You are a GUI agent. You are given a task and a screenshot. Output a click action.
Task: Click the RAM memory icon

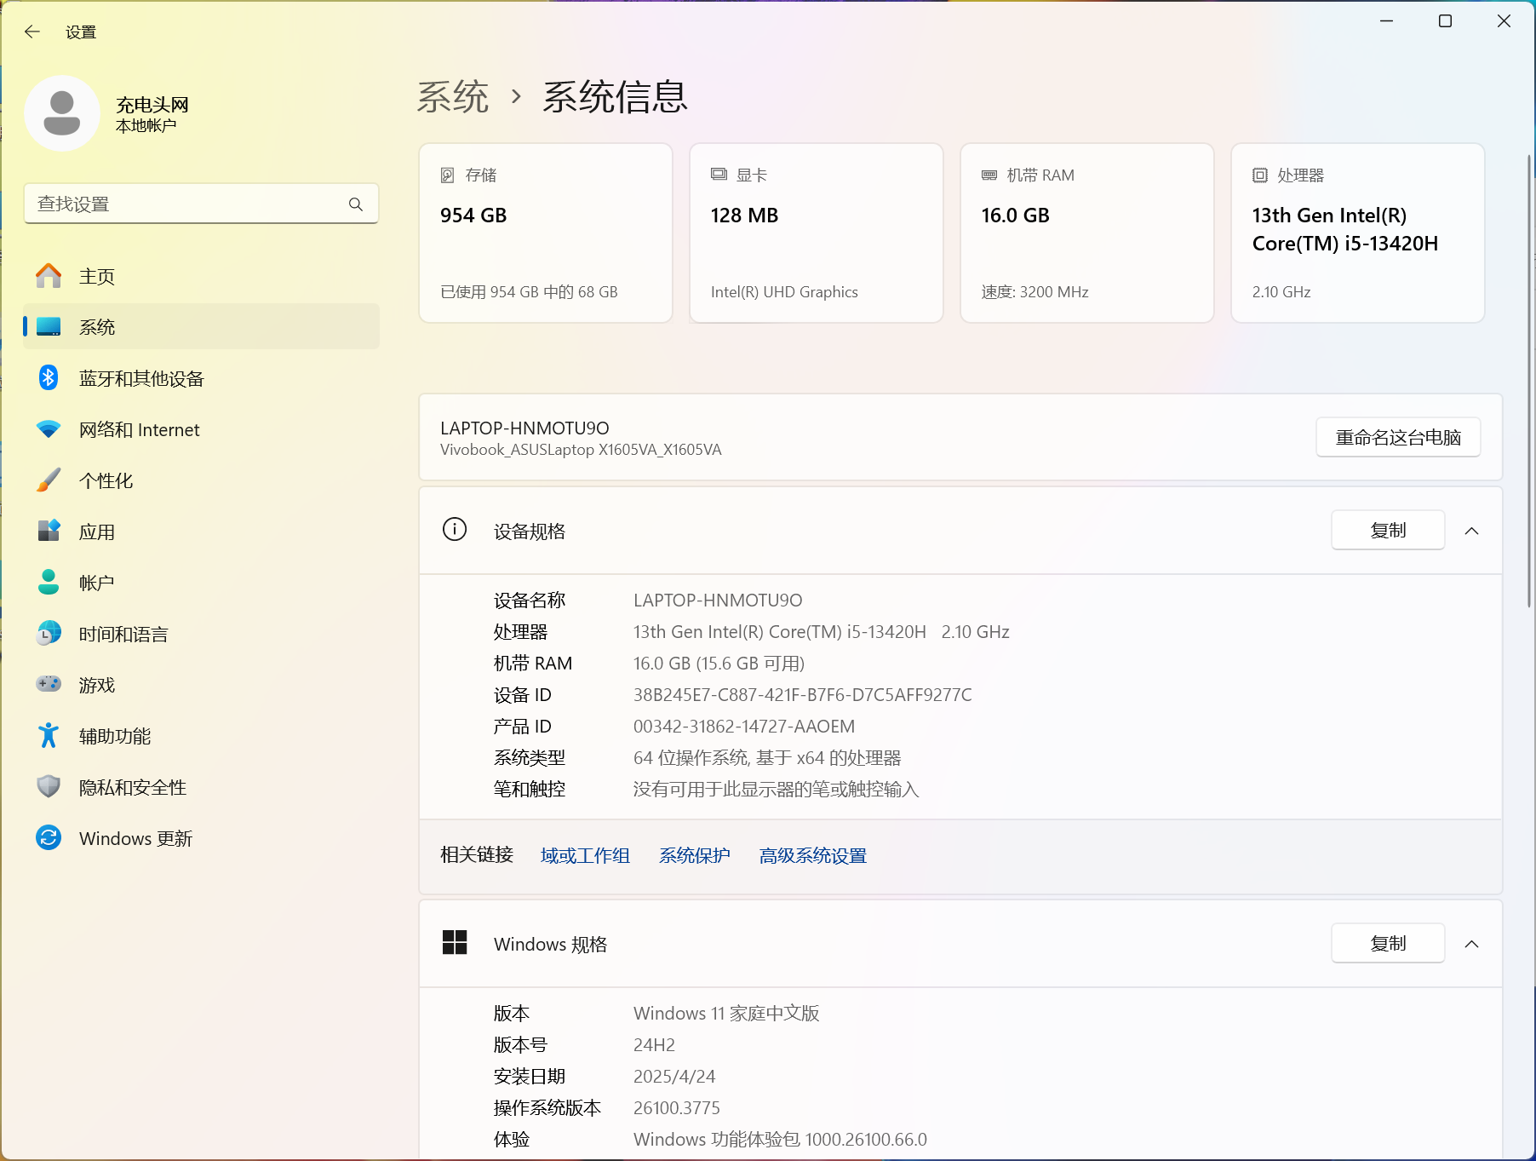(x=989, y=175)
